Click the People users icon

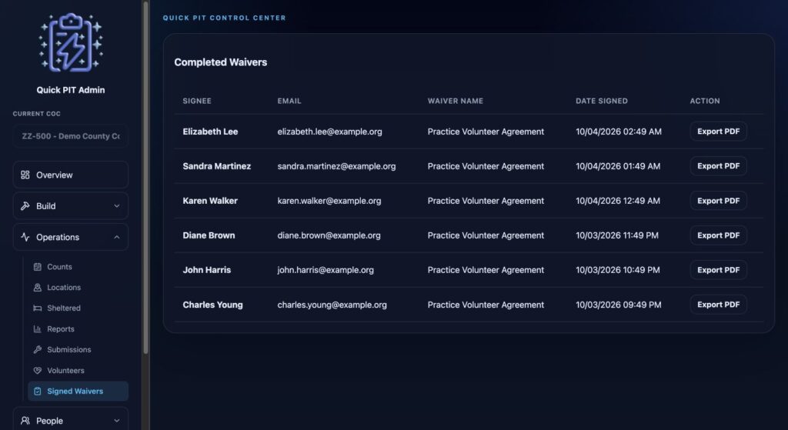25,421
